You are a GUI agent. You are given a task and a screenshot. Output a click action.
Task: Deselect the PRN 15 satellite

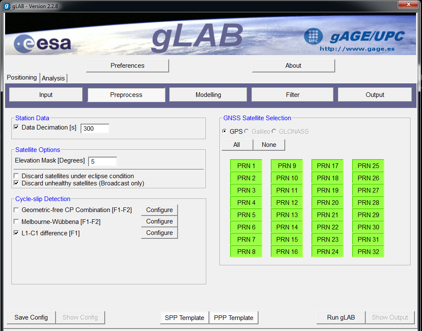286,239
